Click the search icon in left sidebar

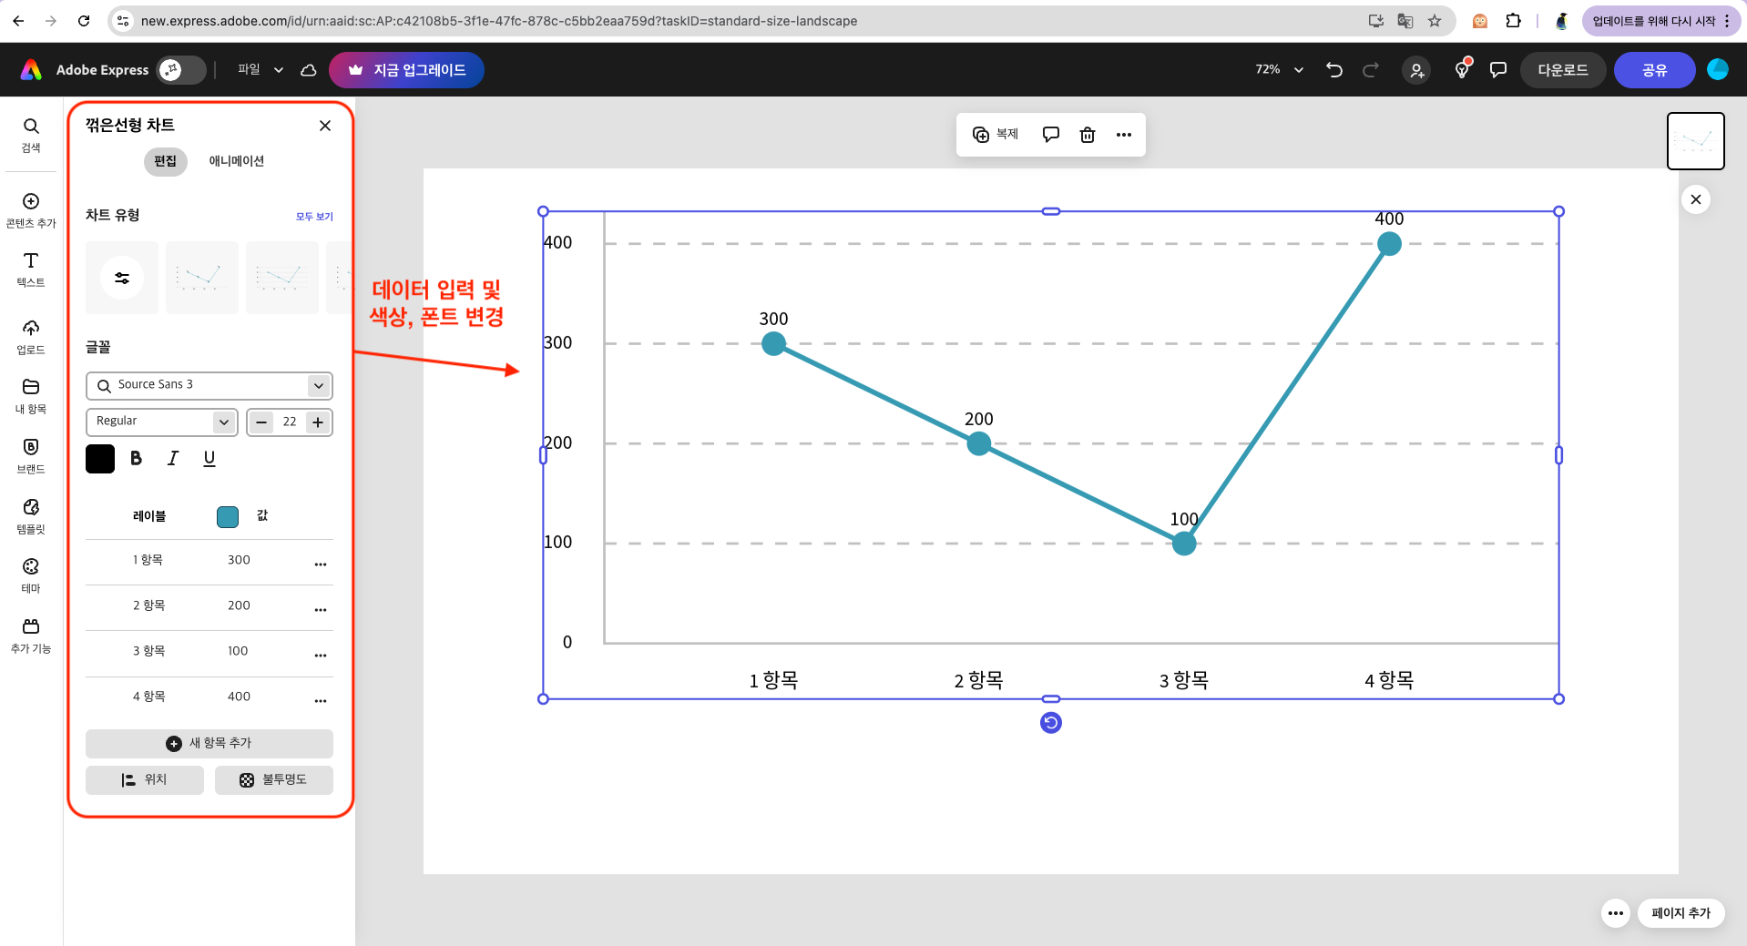point(31,127)
